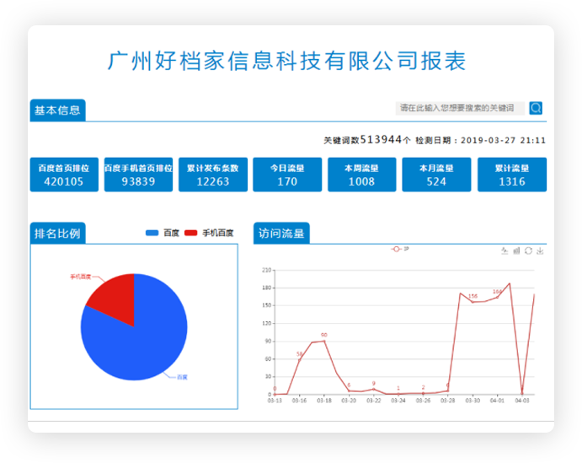This screenshot has height=463, width=582.
Task: Focus the keyword search input field
Action: (x=460, y=108)
